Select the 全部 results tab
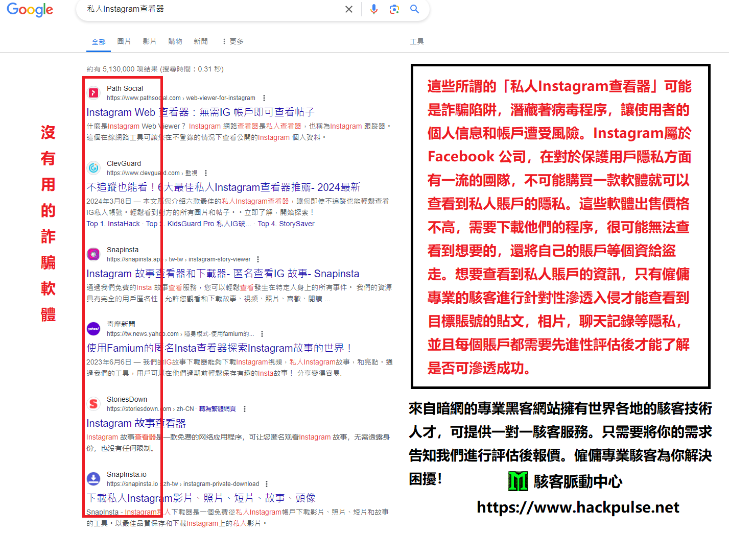729x534 pixels. pos(99,41)
